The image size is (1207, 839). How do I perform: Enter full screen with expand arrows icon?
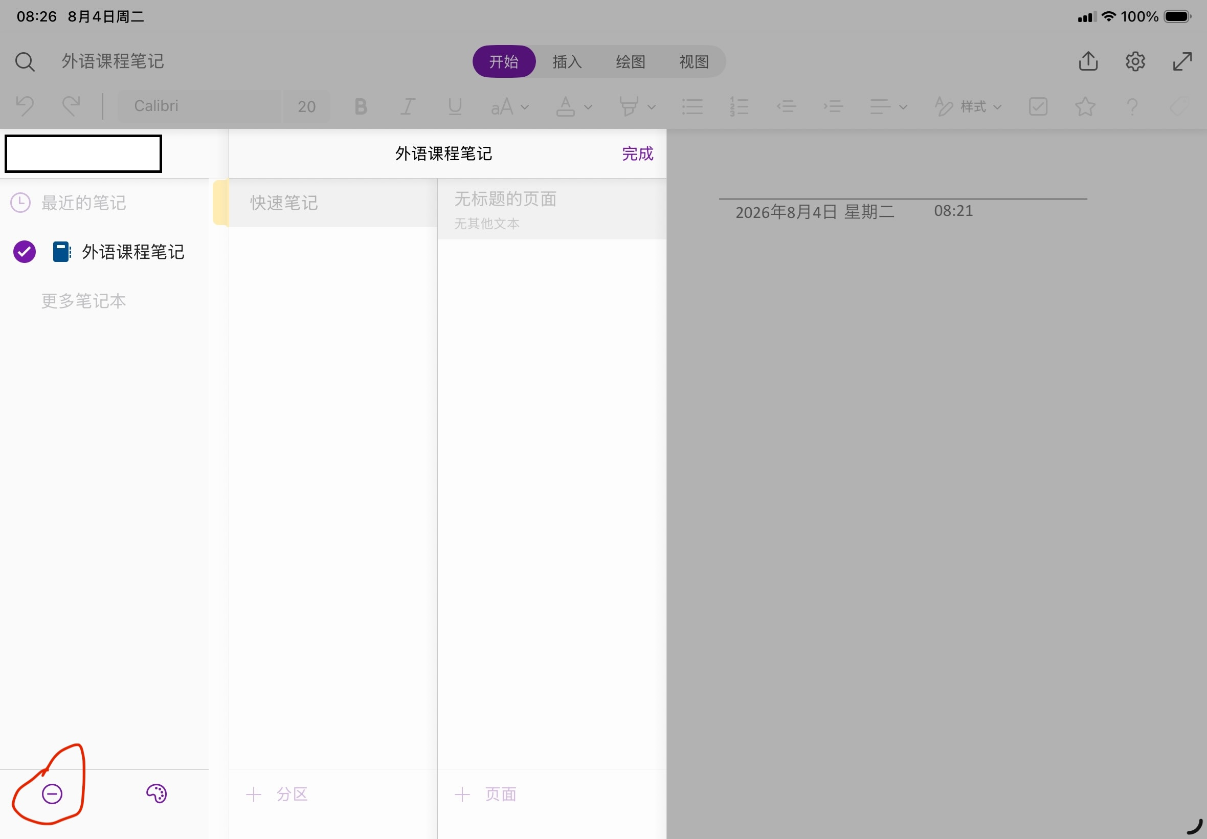click(x=1182, y=61)
